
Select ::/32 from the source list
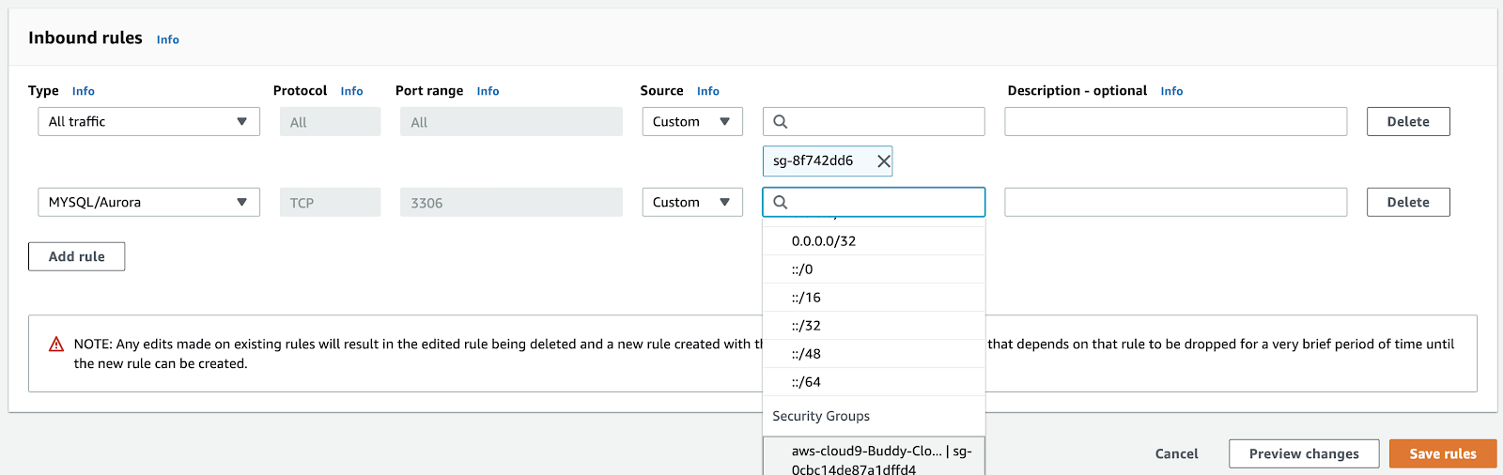coord(874,326)
